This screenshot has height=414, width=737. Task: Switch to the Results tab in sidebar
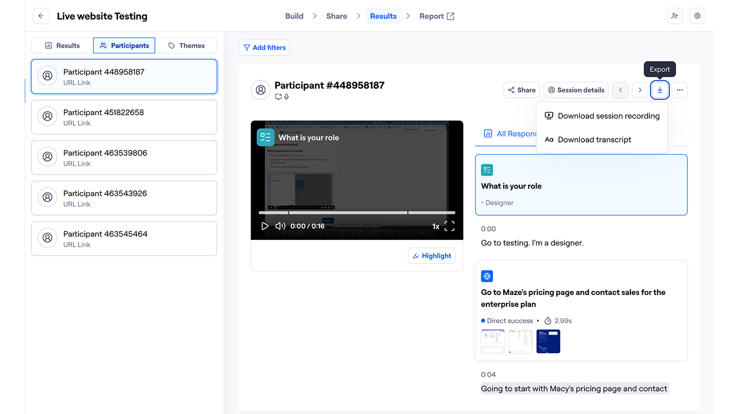(x=62, y=45)
